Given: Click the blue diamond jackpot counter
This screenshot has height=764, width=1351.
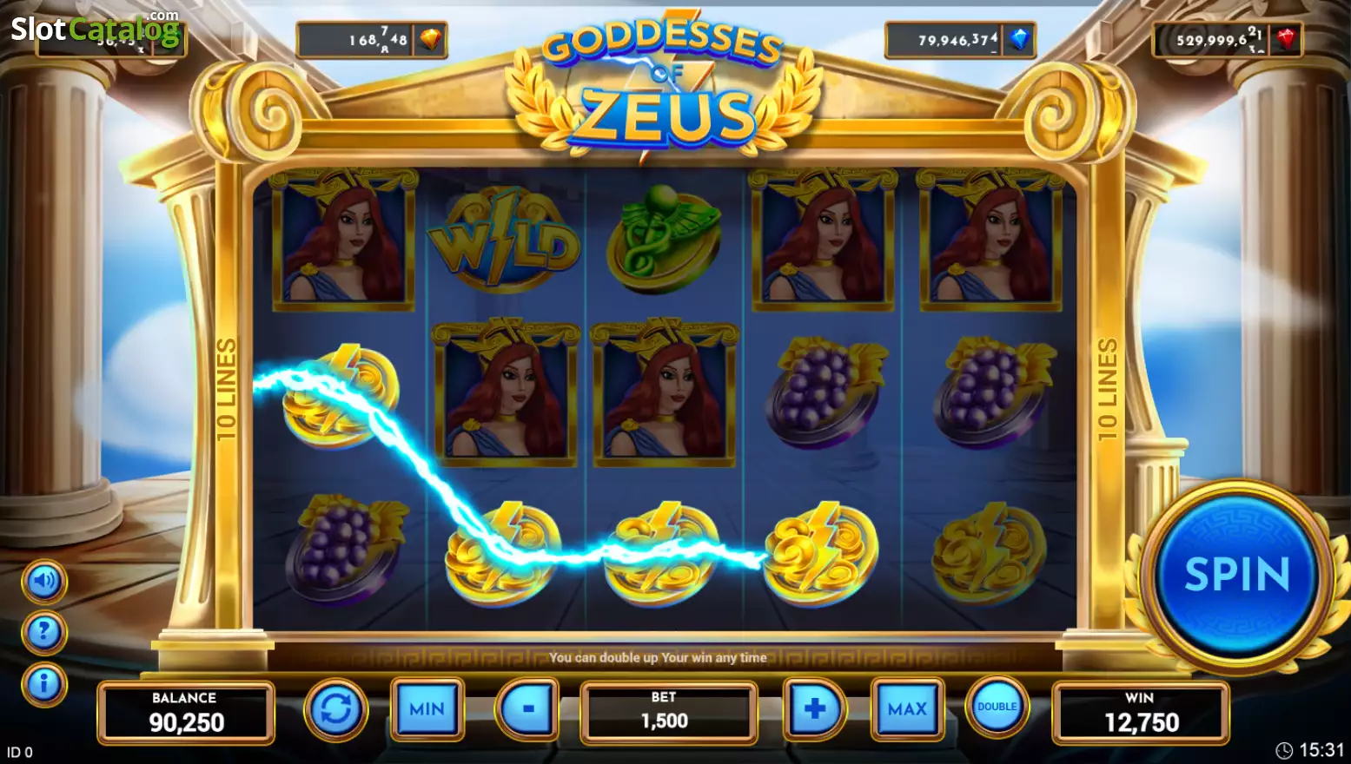Looking at the screenshot, I should [960, 40].
